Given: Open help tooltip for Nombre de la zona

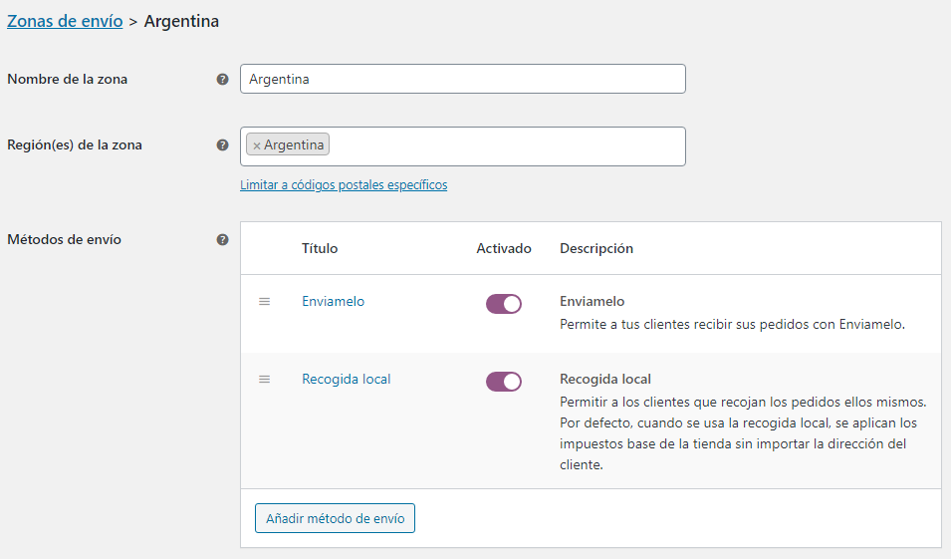Looking at the screenshot, I should click(x=223, y=80).
